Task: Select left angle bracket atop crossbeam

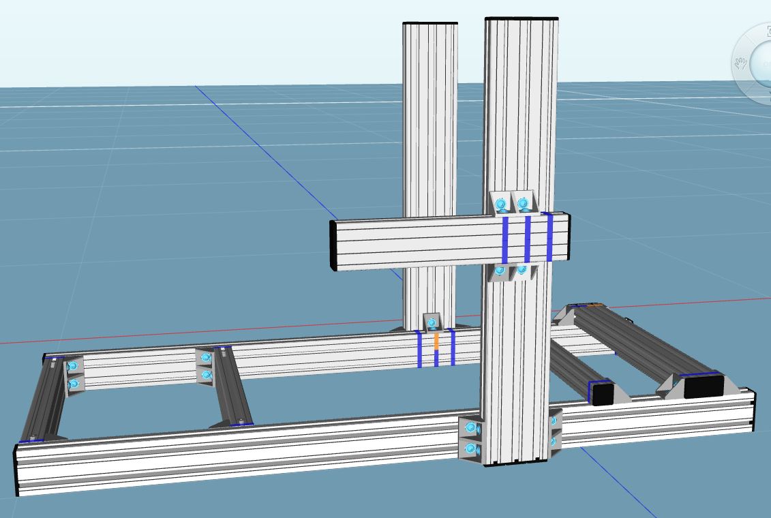Action: pos(502,203)
